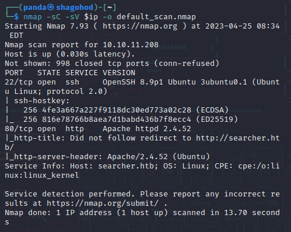Click the shagohod hostname in prompt
The image size is (291, 232).
[x=75, y=8]
